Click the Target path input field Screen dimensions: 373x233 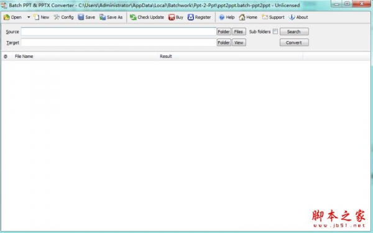point(119,42)
